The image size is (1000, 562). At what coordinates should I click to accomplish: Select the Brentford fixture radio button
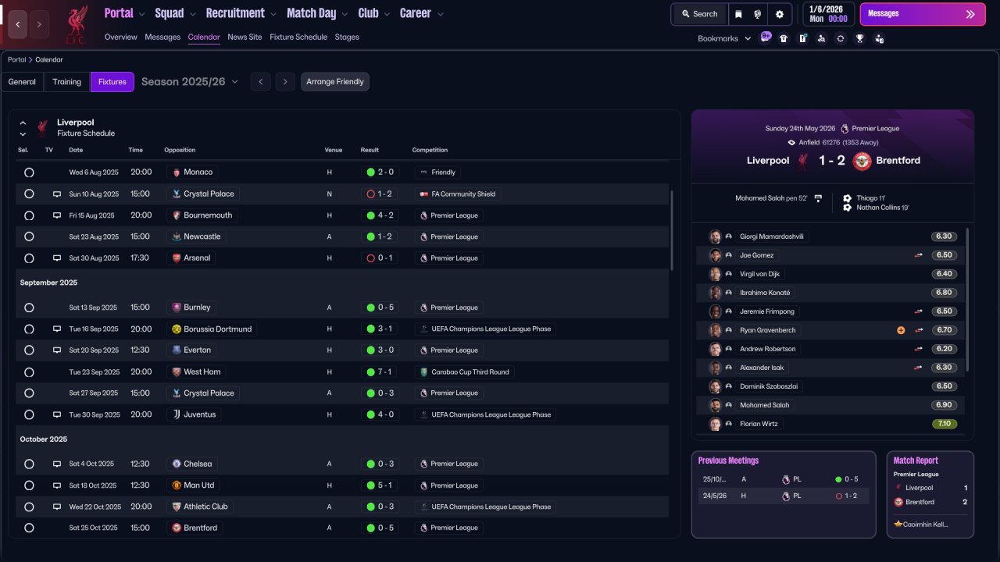29,528
